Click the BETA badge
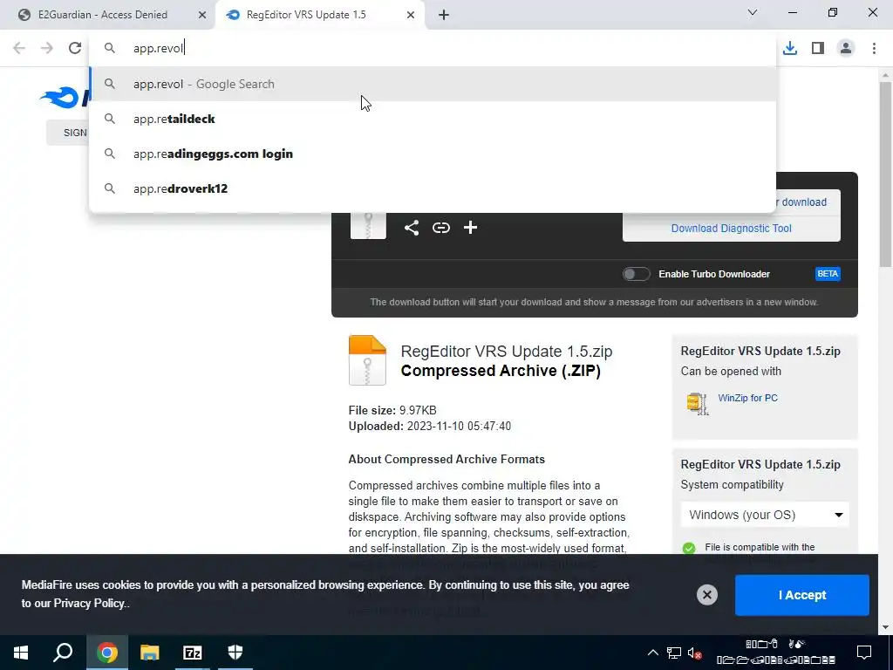 point(828,274)
